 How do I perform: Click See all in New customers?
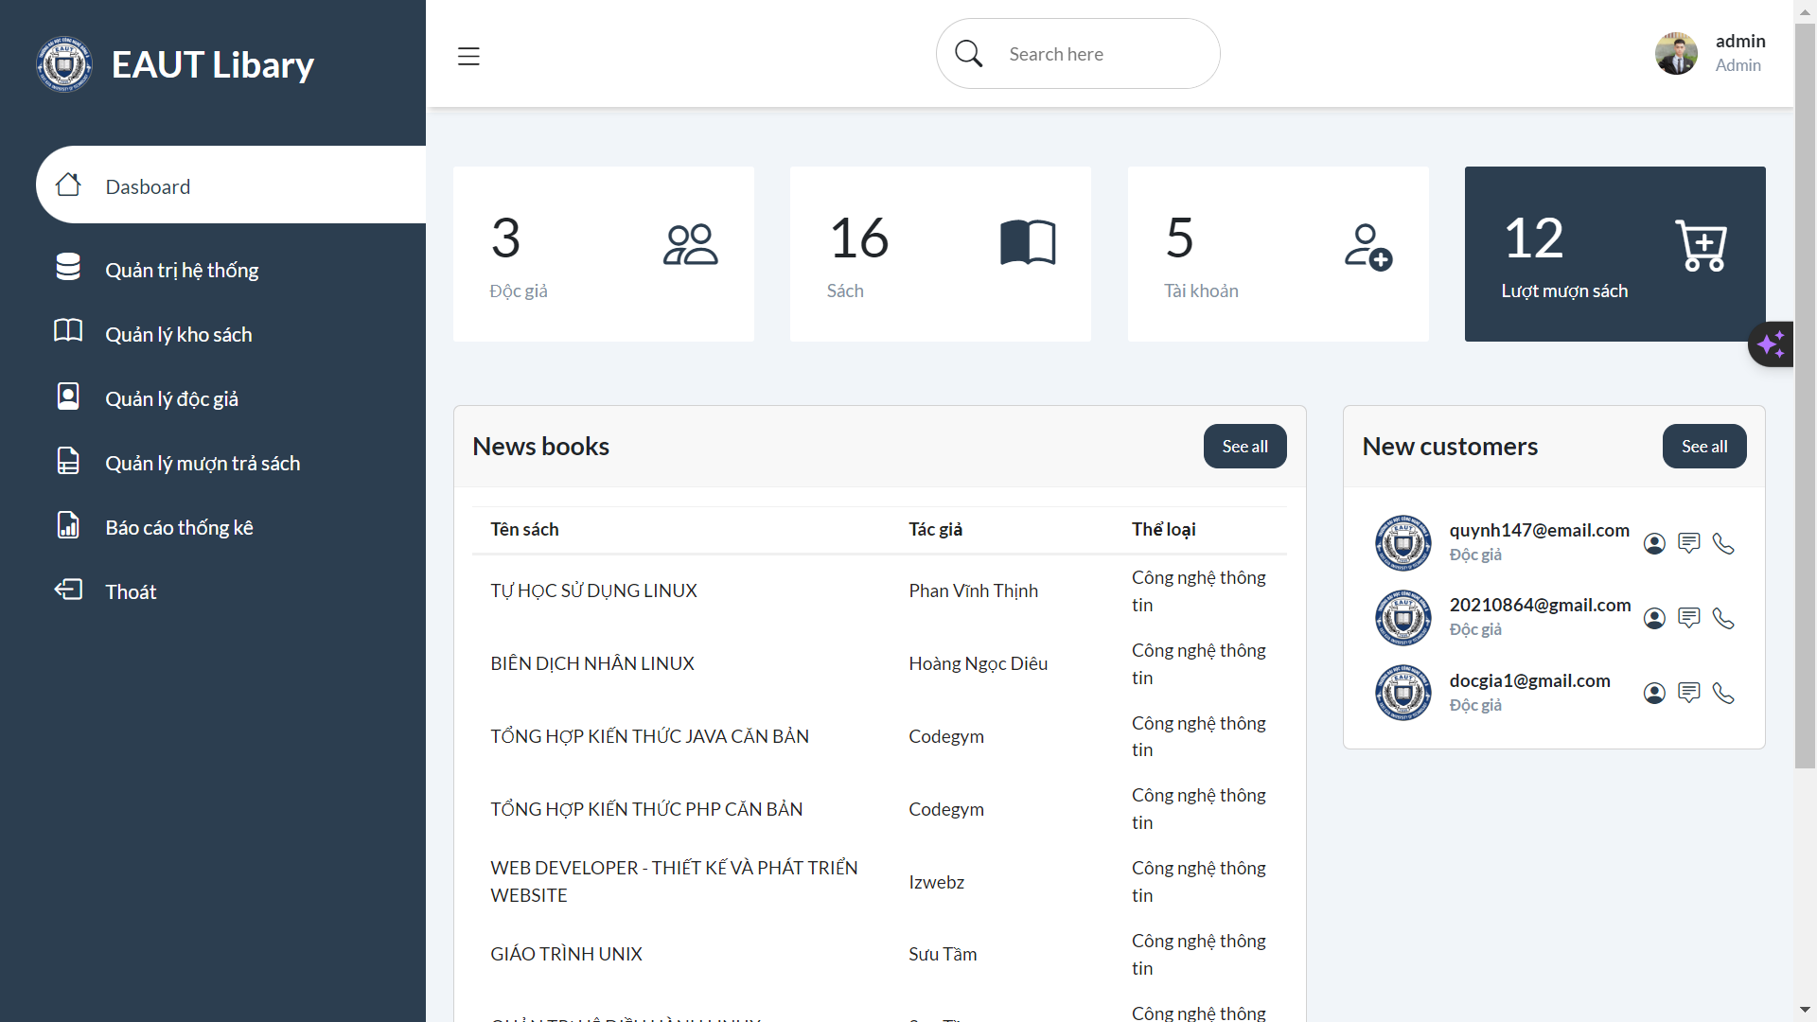(x=1704, y=446)
